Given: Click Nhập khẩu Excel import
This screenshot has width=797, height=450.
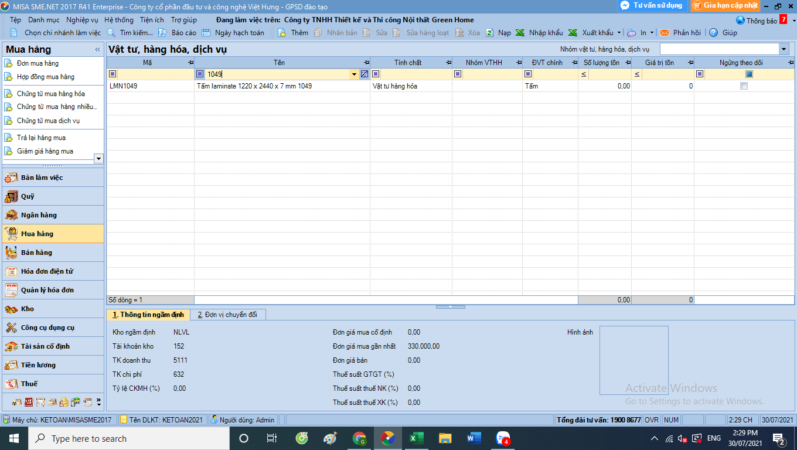Looking at the screenshot, I should coord(539,33).
